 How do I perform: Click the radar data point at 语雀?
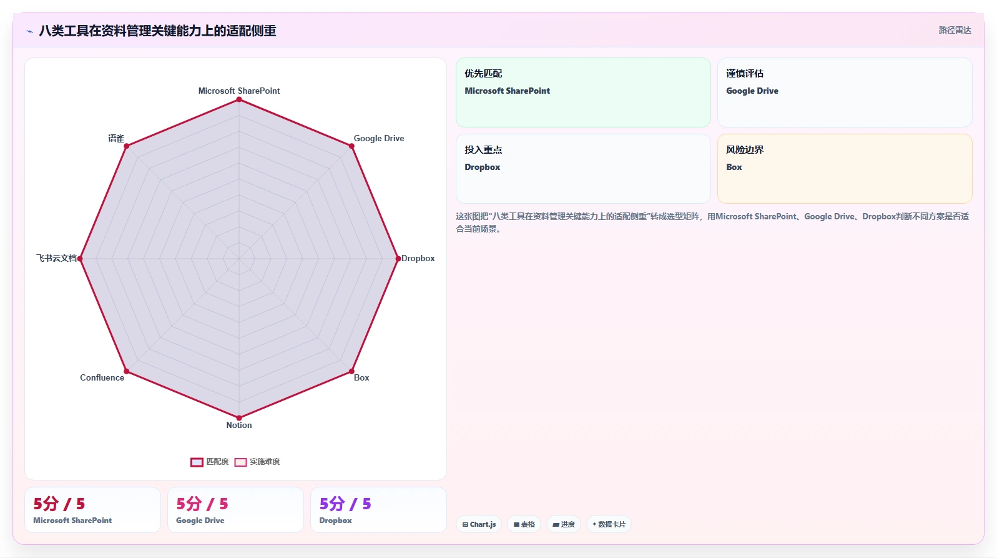click(127, 146)
